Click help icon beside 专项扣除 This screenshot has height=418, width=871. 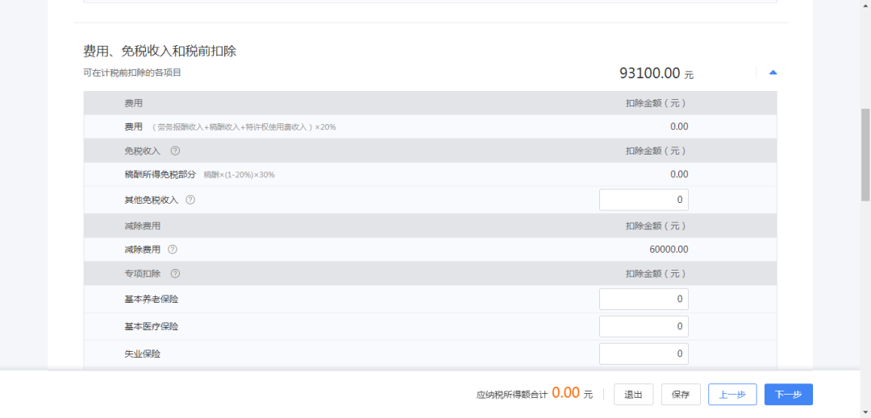[175, 273]
